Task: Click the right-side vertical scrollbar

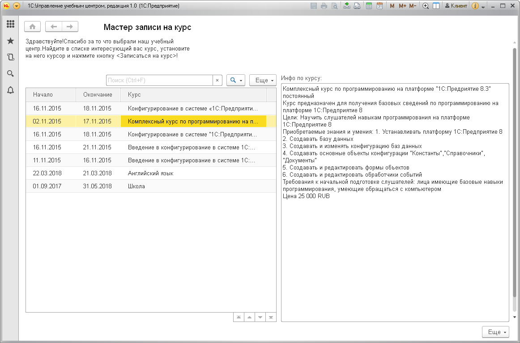Action: [515, 179]
